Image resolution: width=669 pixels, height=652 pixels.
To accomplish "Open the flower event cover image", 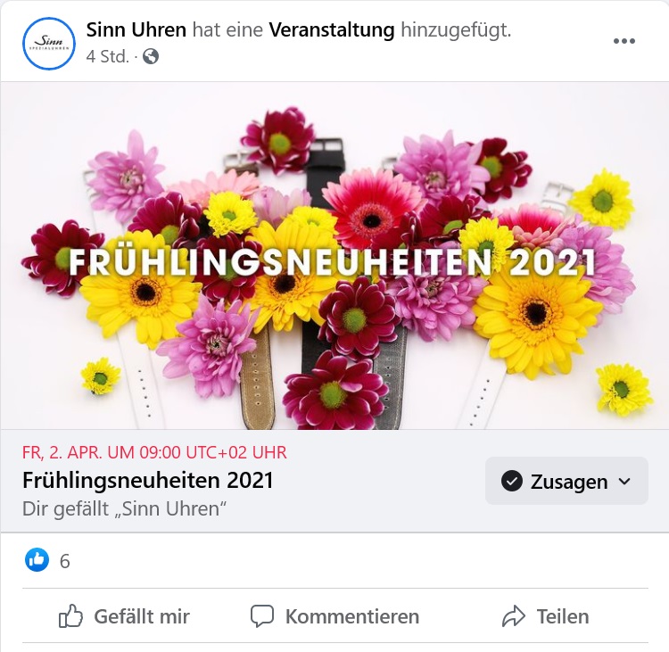I will pos(334,255).
